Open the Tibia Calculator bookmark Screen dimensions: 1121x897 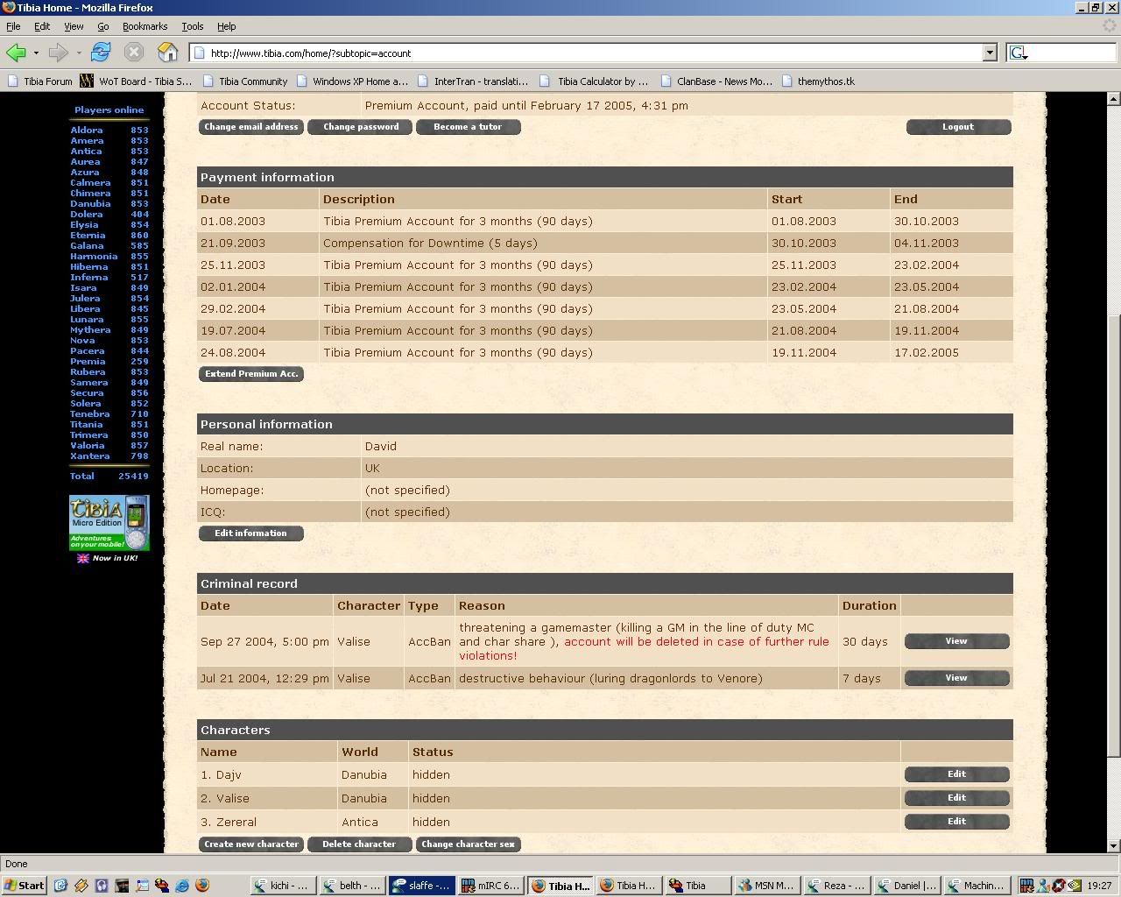[594, 81]
